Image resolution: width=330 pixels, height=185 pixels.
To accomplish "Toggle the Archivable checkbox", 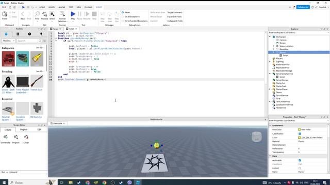I will coord(300,160).
